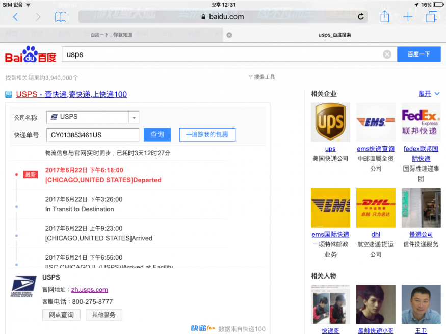Image resolution: width=446 pixels, height=334 pixels.
Task: Click the FedEx 联邦快递 thumbnail
Action: click(x=421, y=122)
